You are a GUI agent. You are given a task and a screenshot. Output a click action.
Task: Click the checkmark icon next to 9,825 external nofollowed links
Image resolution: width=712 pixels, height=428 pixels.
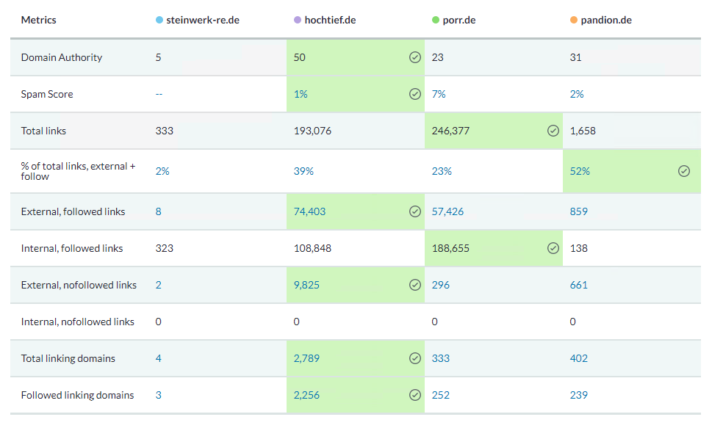coord(415,285)
